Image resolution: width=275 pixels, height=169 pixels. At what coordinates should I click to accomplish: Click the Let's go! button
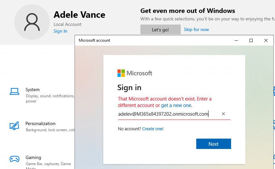pyautogui.click(x=160, y=29)
